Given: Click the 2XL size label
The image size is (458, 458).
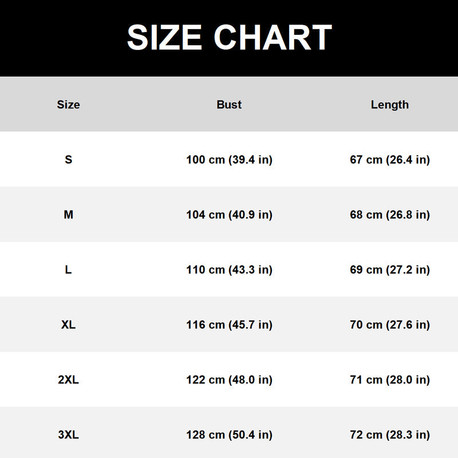Looking at the screenshot, I should (68, 380).
